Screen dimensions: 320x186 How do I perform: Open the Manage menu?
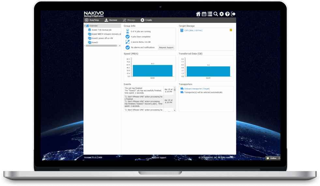tap(129, 20)
